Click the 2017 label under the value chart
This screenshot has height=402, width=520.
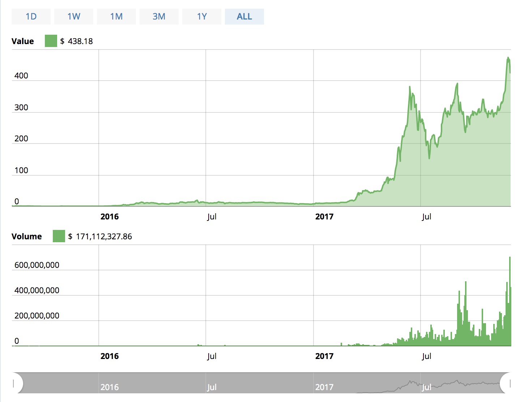(x=324, y=217)
